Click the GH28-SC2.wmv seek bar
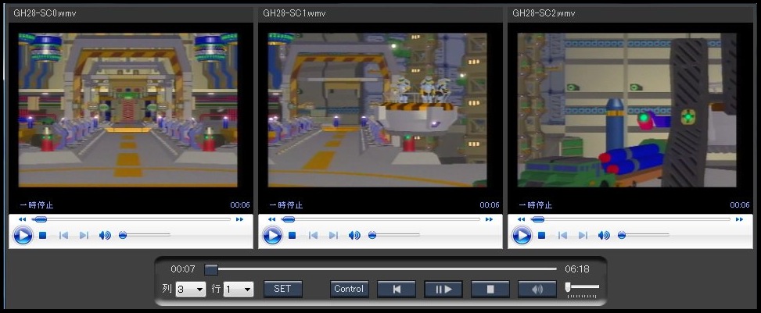The image size is (761, 313). point(630,219)
